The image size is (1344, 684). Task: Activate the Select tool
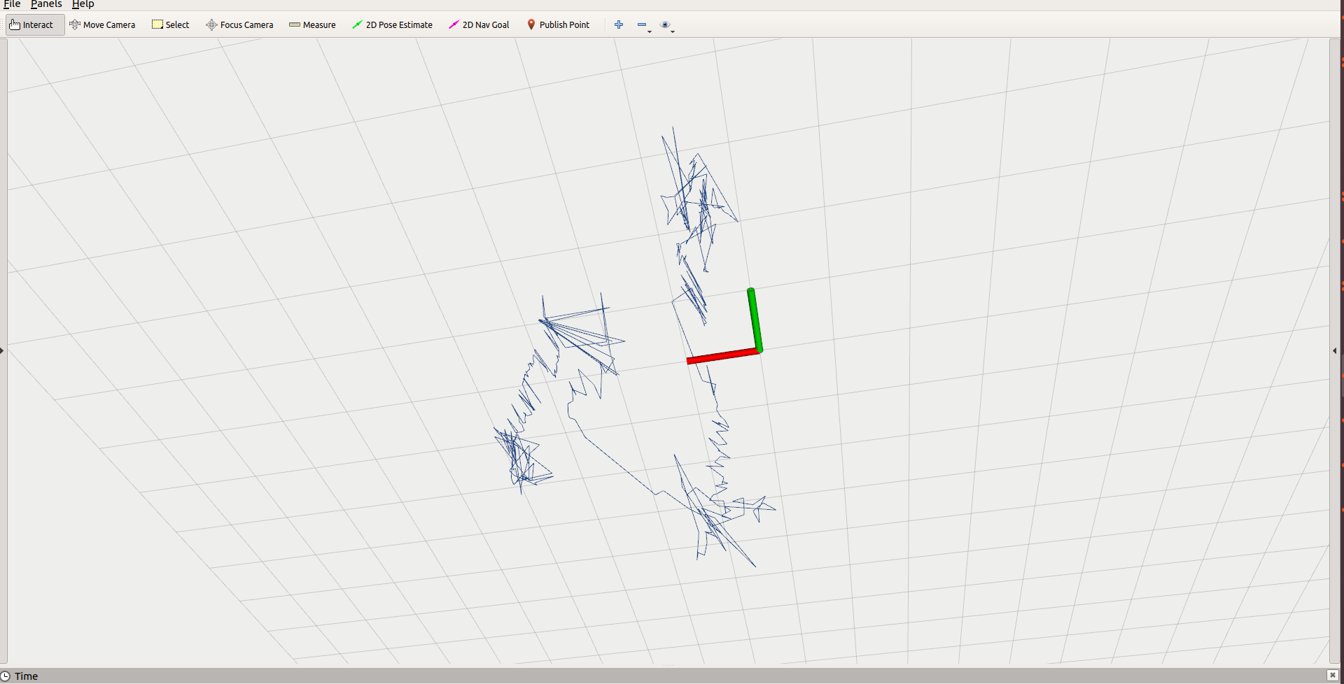coord(170,24)
